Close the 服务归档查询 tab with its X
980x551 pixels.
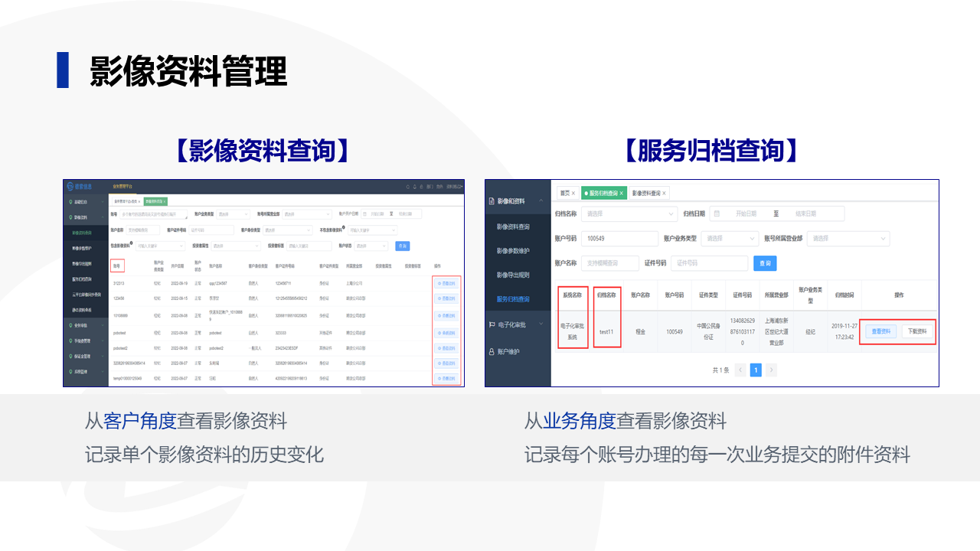[x=622, y=193]
